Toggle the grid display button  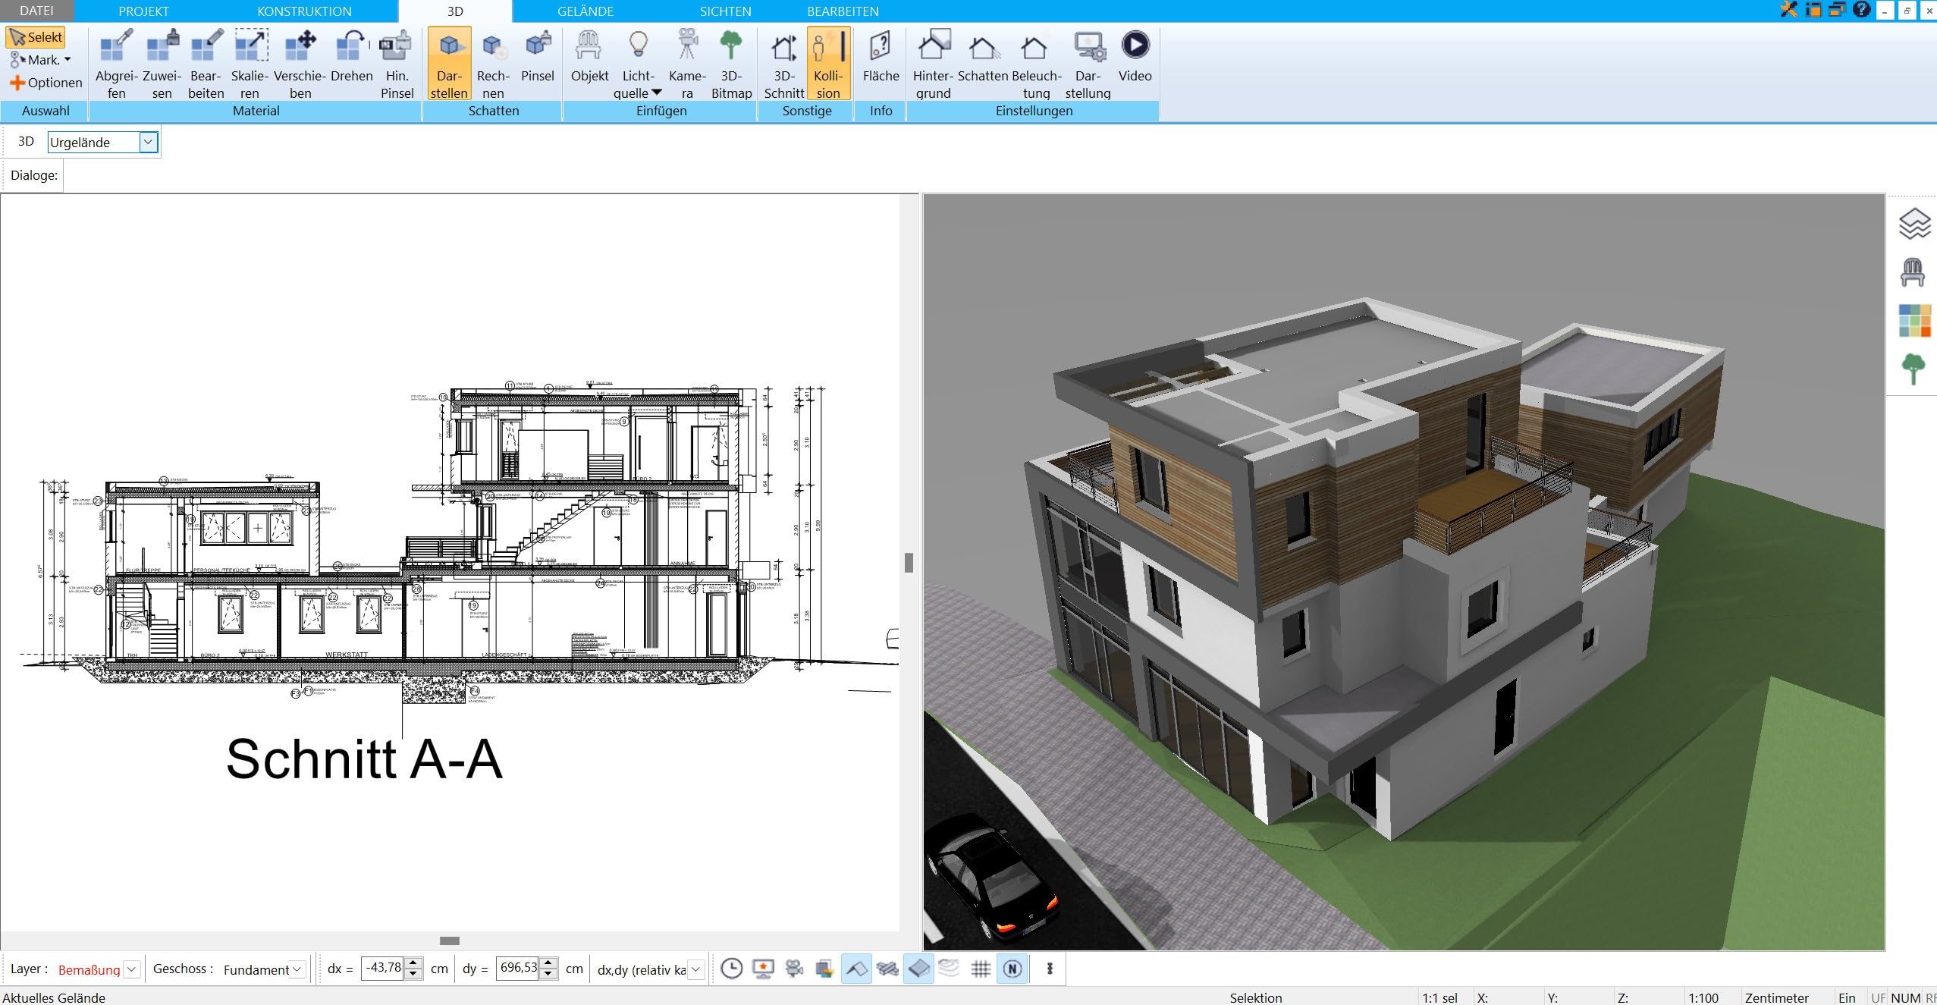pos(981,969)
